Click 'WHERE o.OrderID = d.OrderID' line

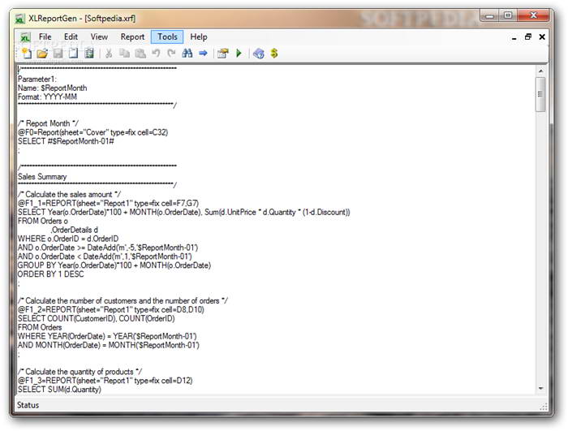[x=67, y=239]
